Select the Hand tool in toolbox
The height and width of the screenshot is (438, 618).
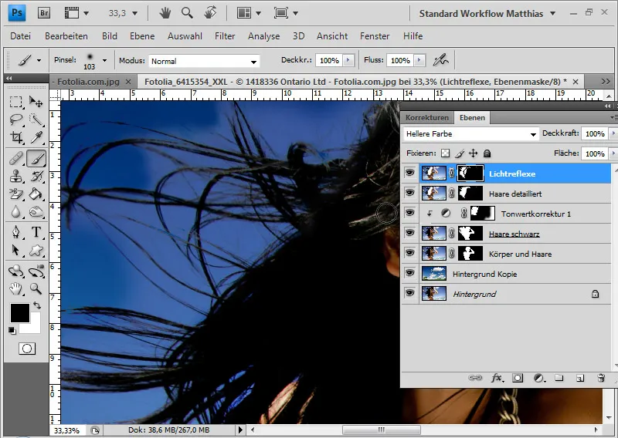(x=15, y=289)
